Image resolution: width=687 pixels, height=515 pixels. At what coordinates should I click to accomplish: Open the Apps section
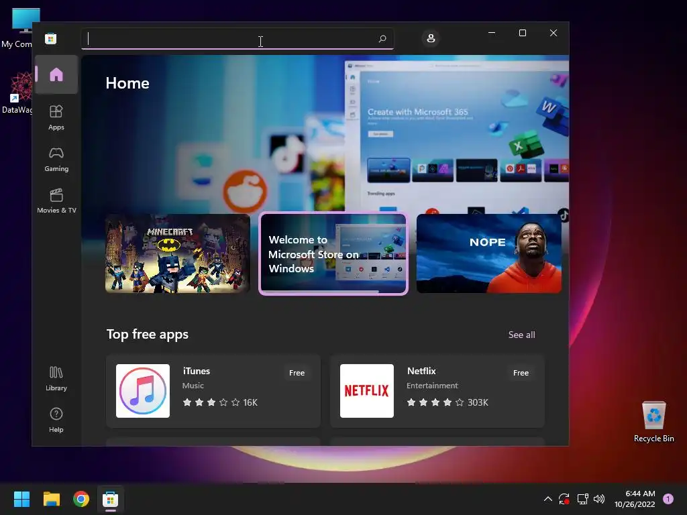(56, 118)
